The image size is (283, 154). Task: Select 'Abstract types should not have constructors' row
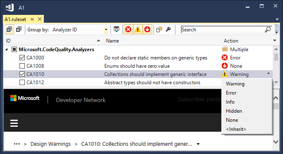152,83
